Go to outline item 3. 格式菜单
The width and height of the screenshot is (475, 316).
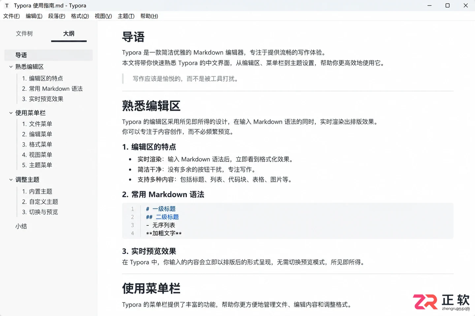click(x=37, y=144)
